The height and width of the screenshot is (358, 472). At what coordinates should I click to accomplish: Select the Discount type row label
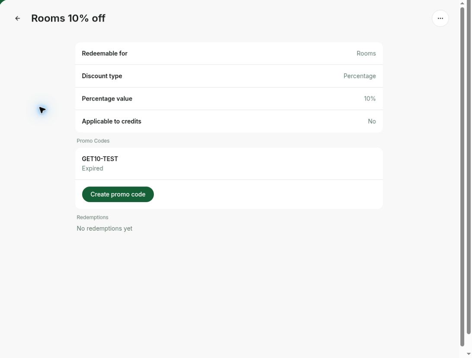pos(102,76)
